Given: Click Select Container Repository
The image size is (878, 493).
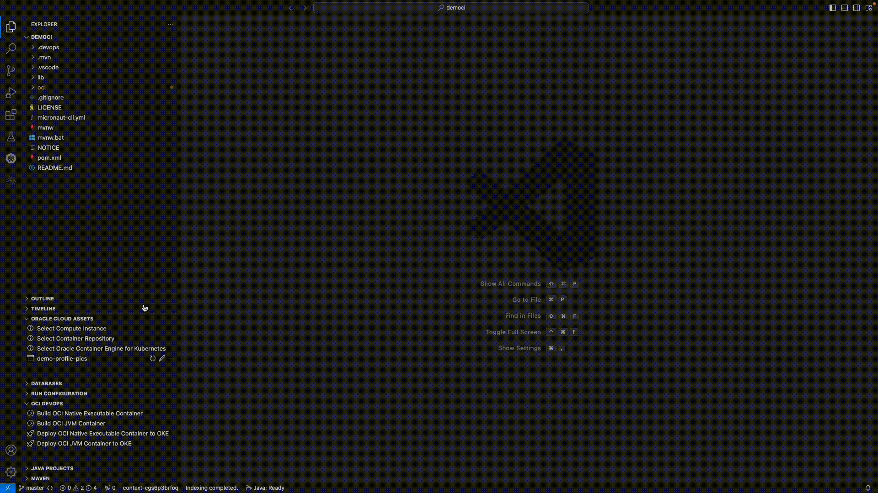Looking at the screenshot, I should click(x=75, y=339).
